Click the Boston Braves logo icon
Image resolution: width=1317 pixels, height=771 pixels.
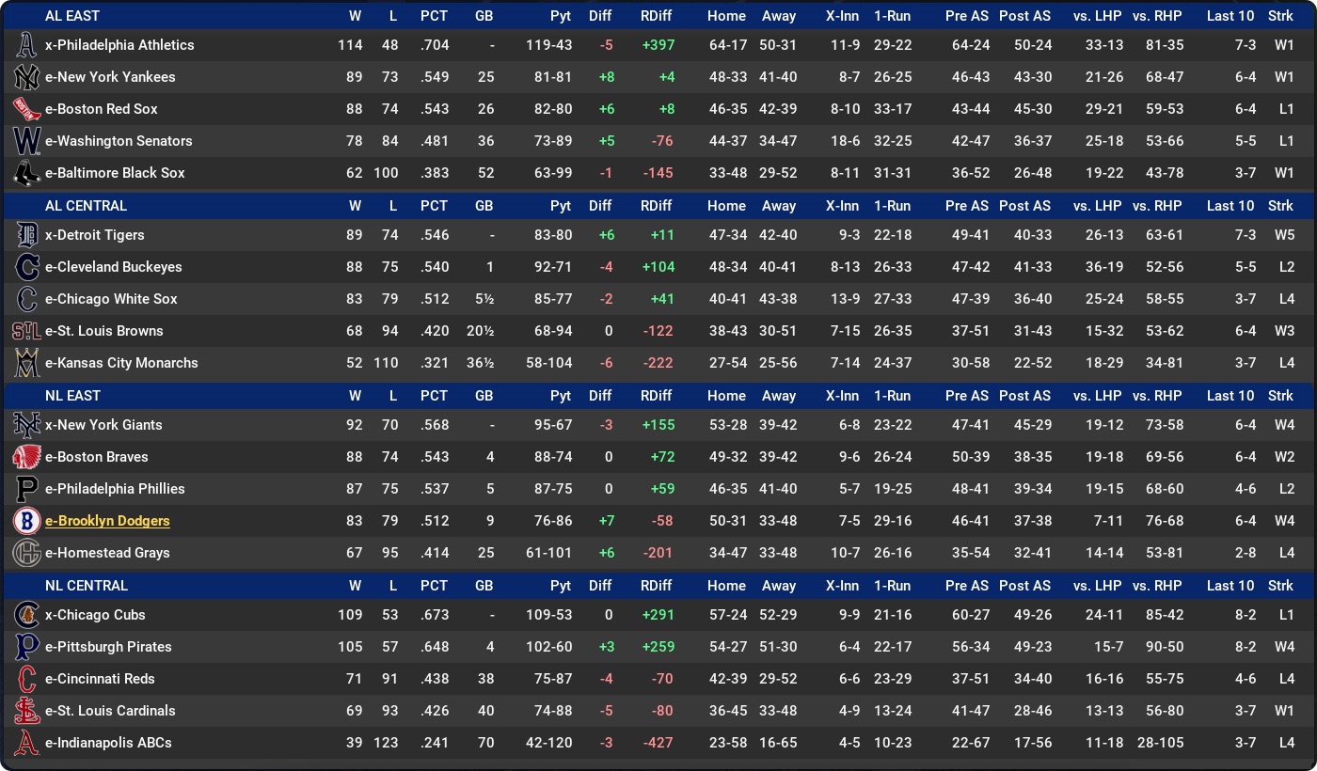26,457
